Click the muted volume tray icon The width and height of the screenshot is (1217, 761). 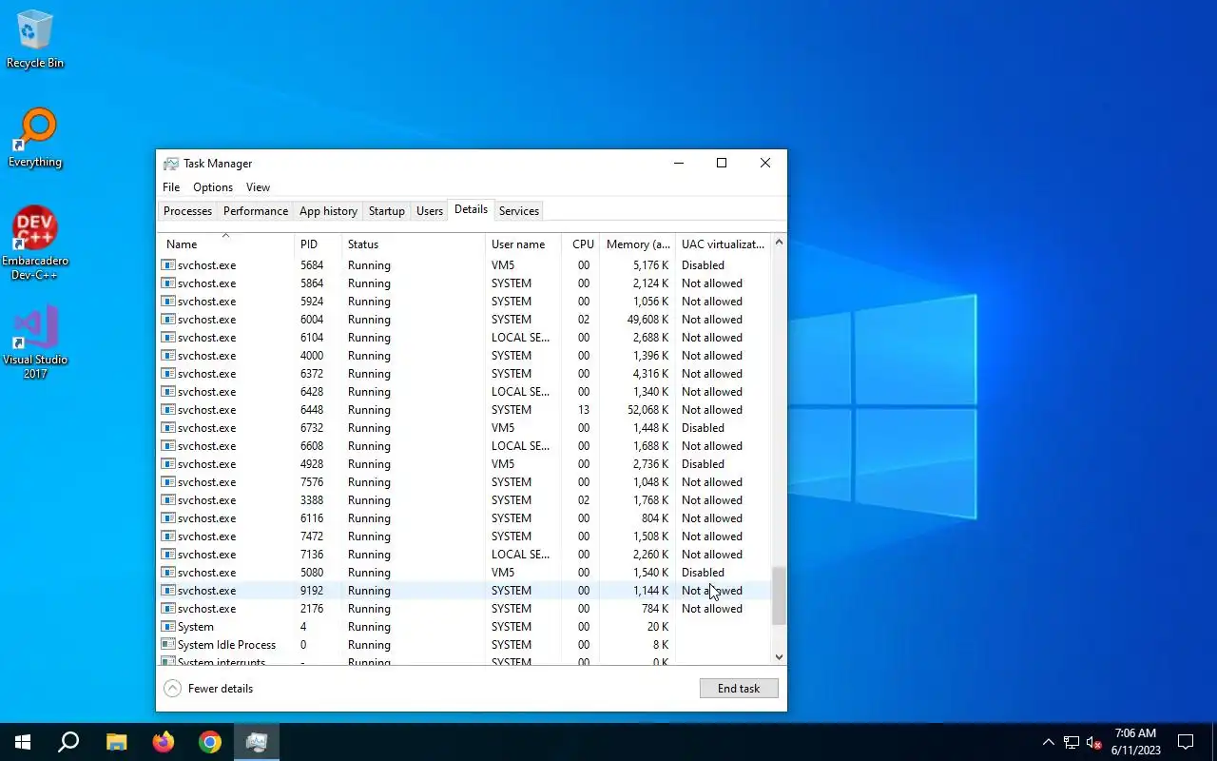pyautogui.click(x=1093, y=742)
